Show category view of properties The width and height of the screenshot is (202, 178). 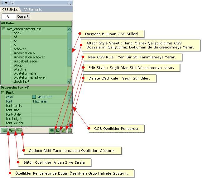tap(4, 130)
